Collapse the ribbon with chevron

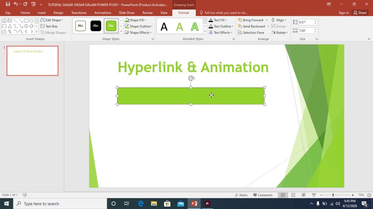(369, 39)
